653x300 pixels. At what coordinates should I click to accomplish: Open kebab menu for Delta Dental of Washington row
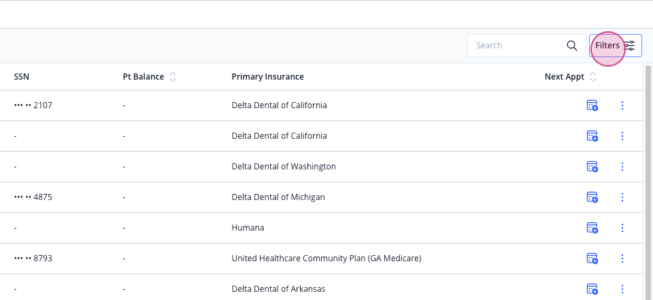[x=622, y=167]
